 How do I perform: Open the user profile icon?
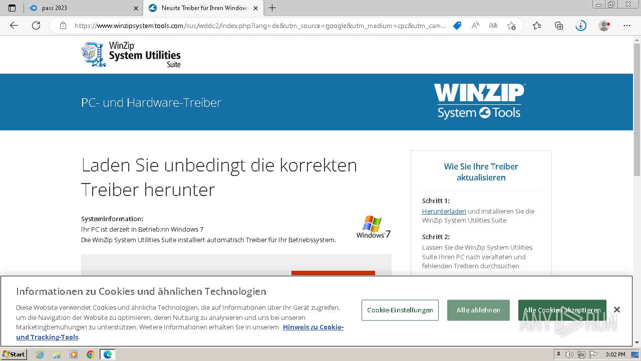(x=604, y=26)
